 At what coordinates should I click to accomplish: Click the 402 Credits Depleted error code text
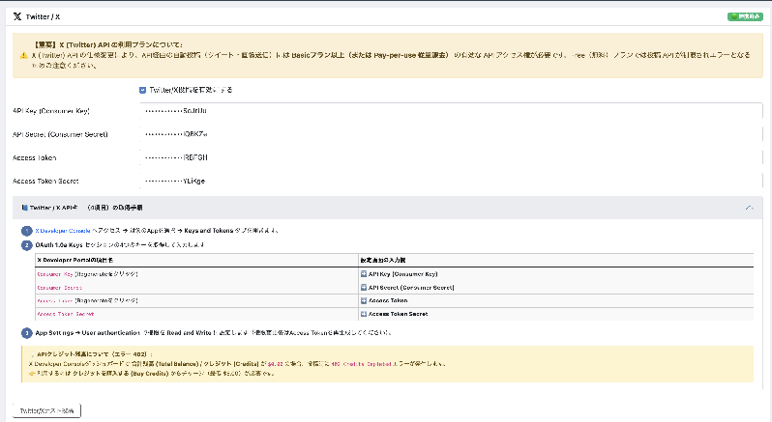[x=361, y=364]
